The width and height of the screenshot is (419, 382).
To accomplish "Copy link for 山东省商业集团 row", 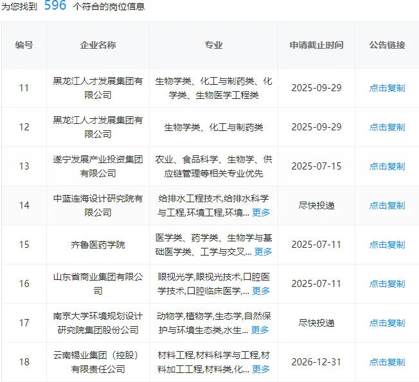I will point(387,284).
